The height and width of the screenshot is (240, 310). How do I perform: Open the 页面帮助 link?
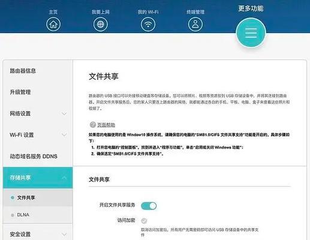point(106,125)
